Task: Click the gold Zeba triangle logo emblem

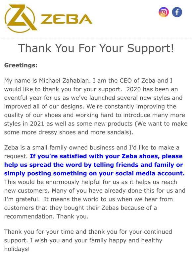Action: point(20,18)
